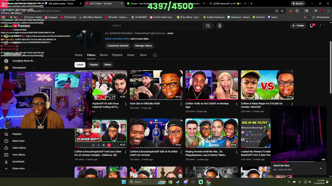Open Playing Fortnite Untill We Win video title
Screen dimensions: 332x186
(206, 153)
